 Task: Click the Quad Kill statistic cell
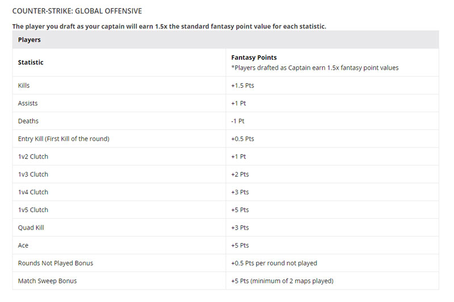pyautogui.click(x=31, y=228)
